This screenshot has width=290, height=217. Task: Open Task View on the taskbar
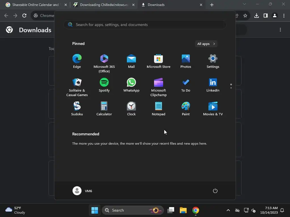(171, 210)
